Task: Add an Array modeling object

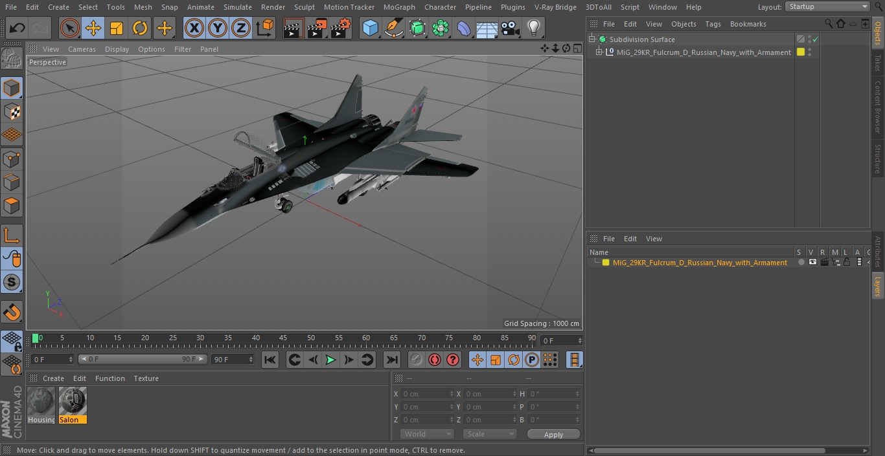Action: tap(441, 28)
